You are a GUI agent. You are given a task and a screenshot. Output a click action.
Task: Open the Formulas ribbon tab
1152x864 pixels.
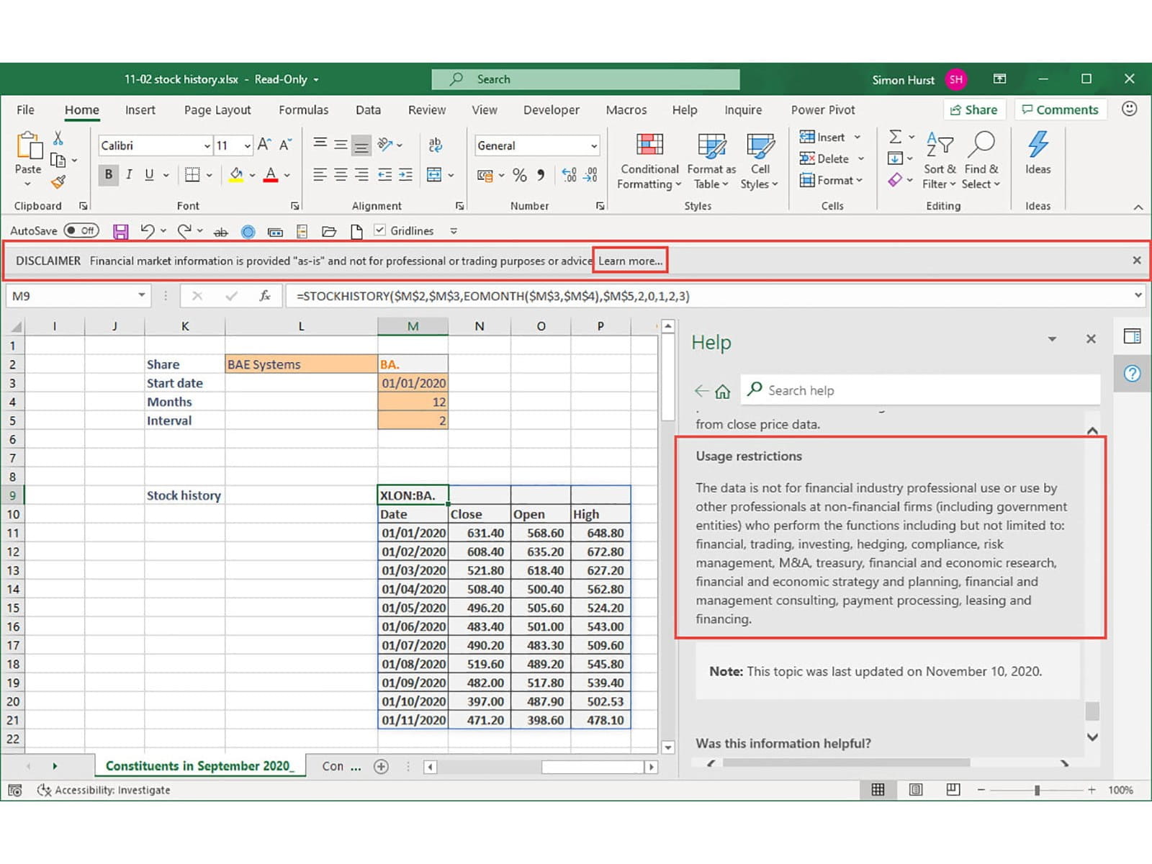303,109
